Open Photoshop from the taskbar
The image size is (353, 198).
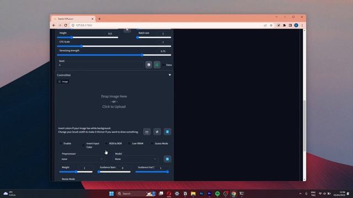coord(201,194)
